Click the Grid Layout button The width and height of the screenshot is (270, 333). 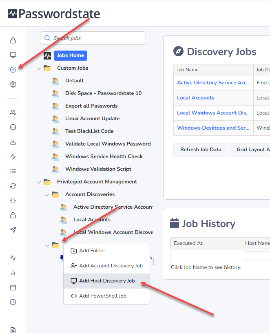click(250, 150)
